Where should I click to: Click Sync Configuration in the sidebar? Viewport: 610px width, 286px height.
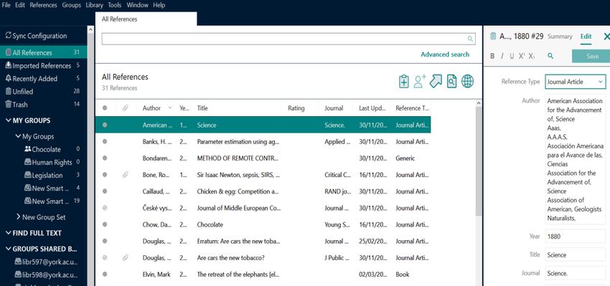pos(36,36)
